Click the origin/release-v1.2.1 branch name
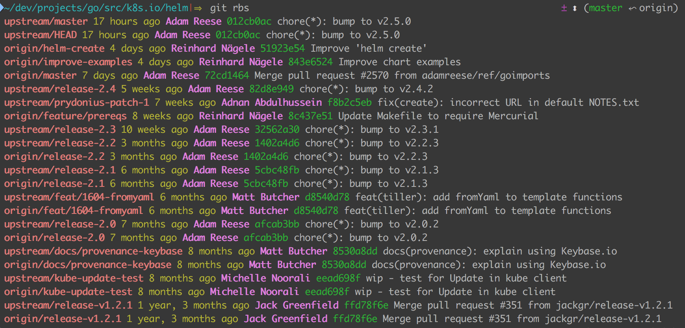This screenshot has height=328, width=685. [62, 319]
